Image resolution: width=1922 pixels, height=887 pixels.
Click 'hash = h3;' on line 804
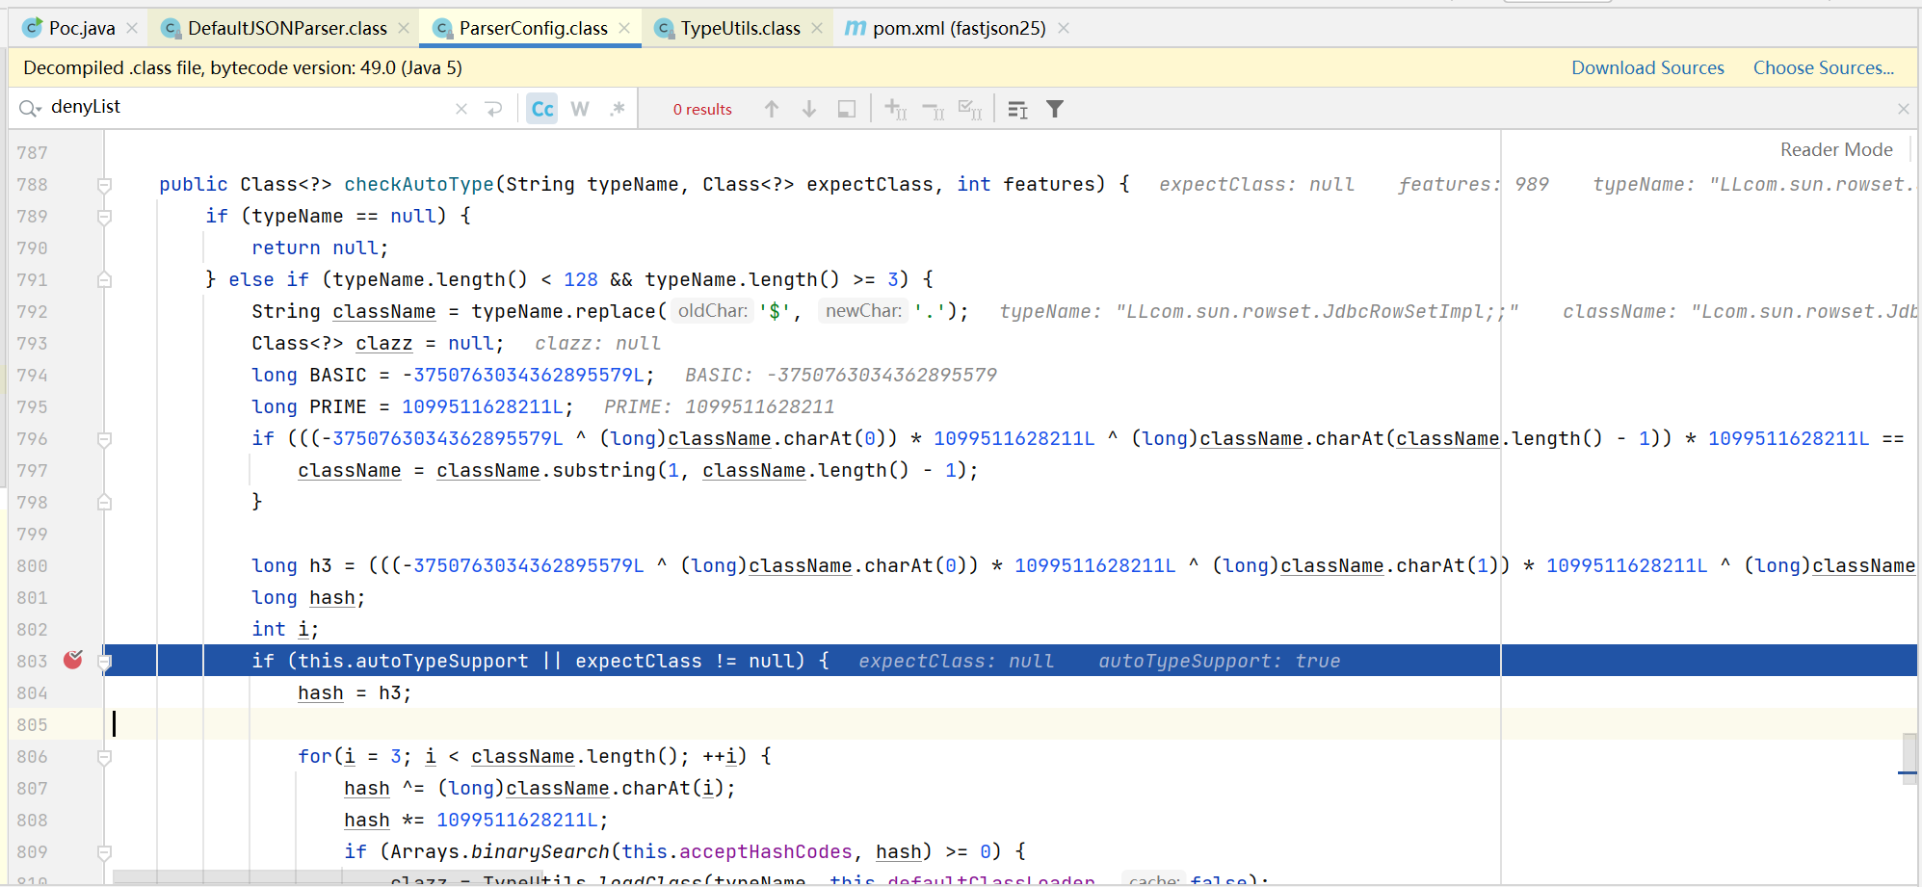[x=355, y=692]
